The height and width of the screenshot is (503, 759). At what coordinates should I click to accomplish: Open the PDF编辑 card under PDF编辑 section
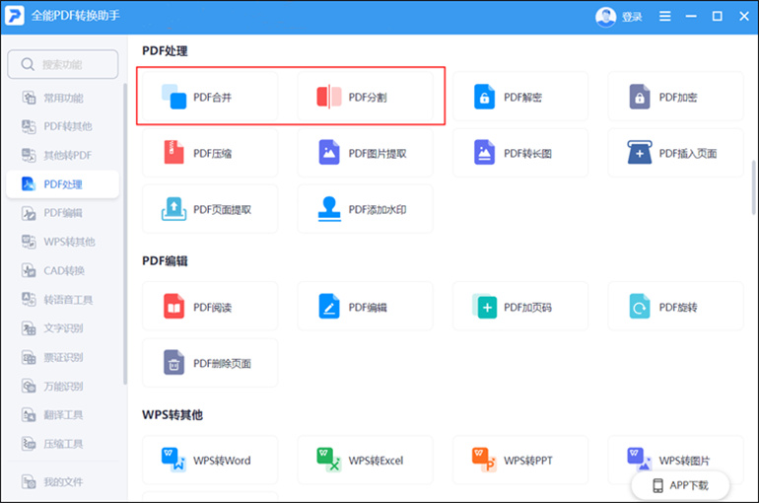coord(366,307)
